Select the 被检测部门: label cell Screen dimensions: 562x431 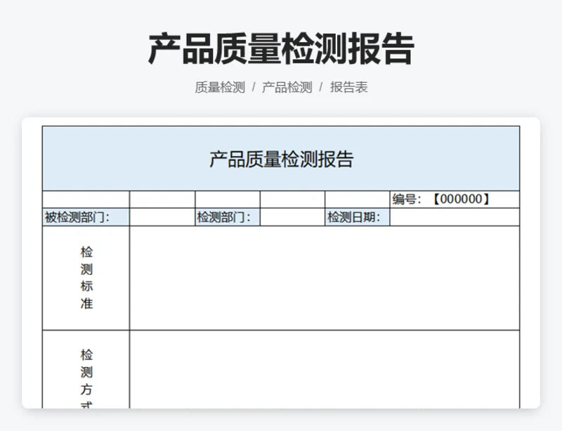86,217
